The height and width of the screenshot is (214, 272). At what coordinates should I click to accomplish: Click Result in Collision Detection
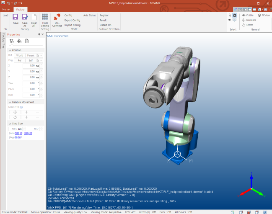point(103,20)
